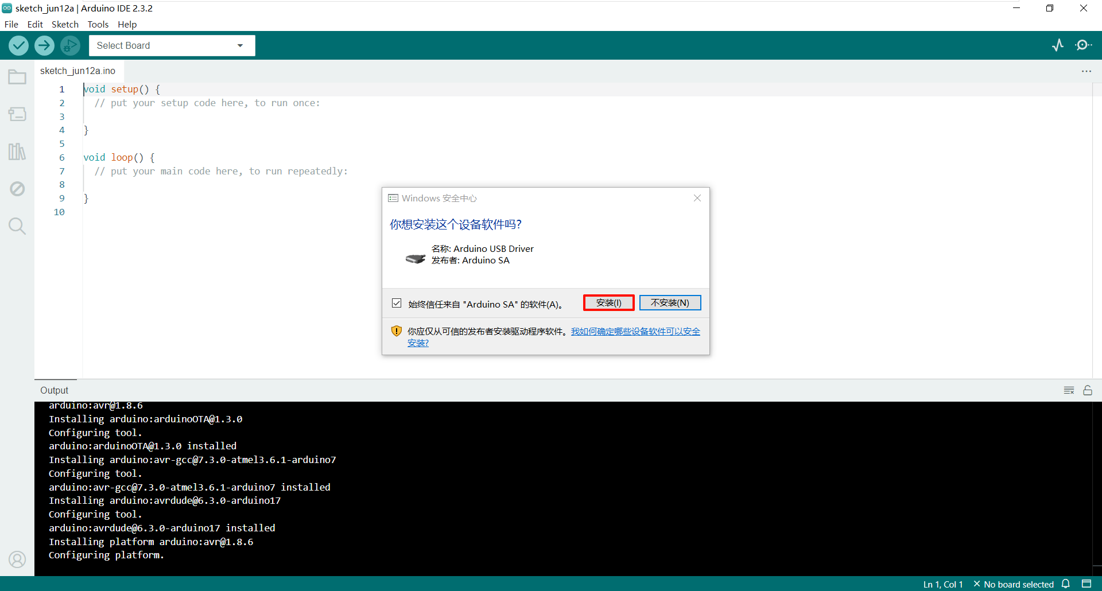Start debugging with the debug toolbar icon
The image size is (1102, 591).
pyautogui.click(x=71, y=45)
